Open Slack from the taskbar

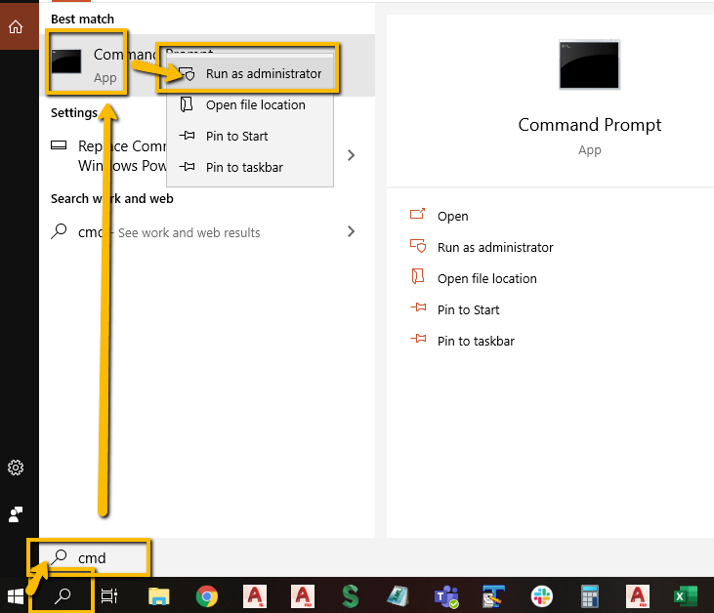[542, 596]
